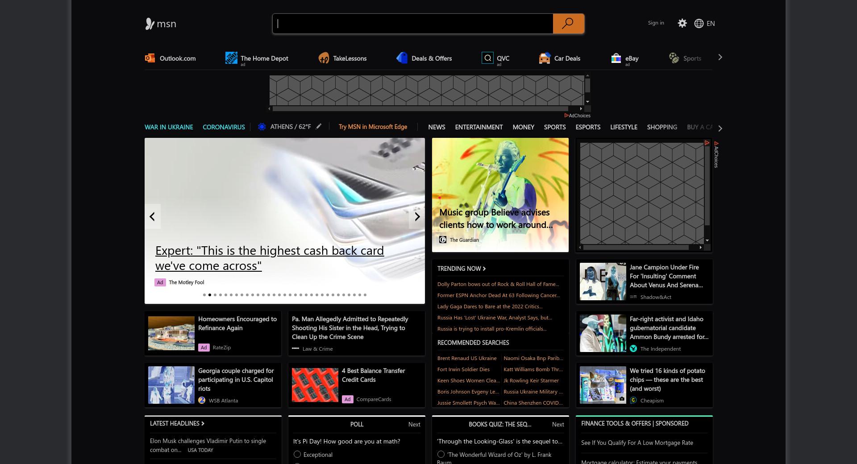
Task: Advance to next carousel slide
Action: pyautogui.click(x=417, y=216)
